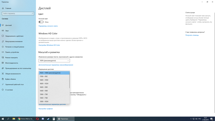215x121 pixels.
Task: Click the search magnifier in Найти параметр box
Action: (32, 13)
